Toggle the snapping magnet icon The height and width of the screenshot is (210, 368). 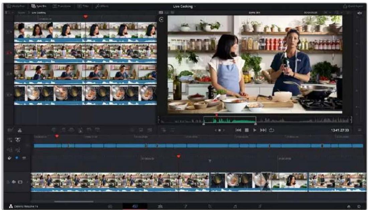click(10, 159)
